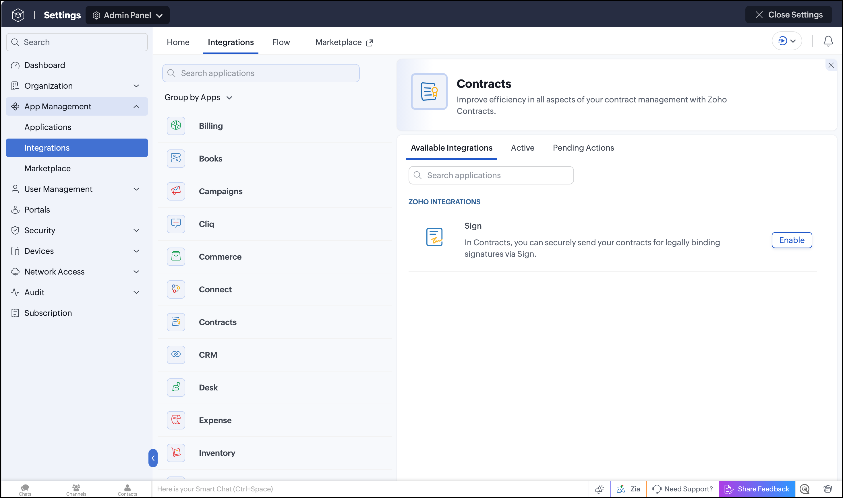Switch to the Active tab
This screenshot has height=498, width=843.
[x=522, y=148]
